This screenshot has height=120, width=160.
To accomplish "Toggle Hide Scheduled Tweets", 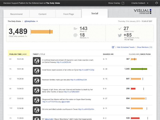I will coord(126,47).
